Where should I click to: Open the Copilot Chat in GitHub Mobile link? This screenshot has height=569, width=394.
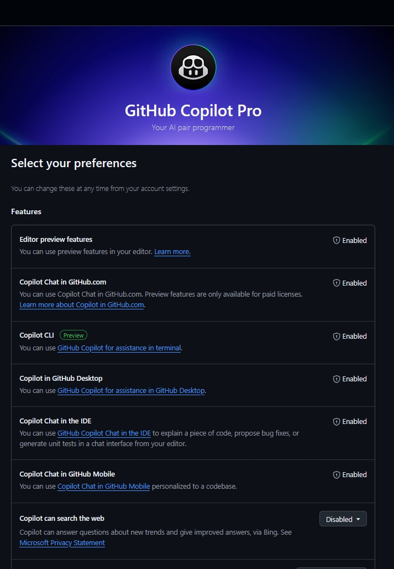pos(103,487)
